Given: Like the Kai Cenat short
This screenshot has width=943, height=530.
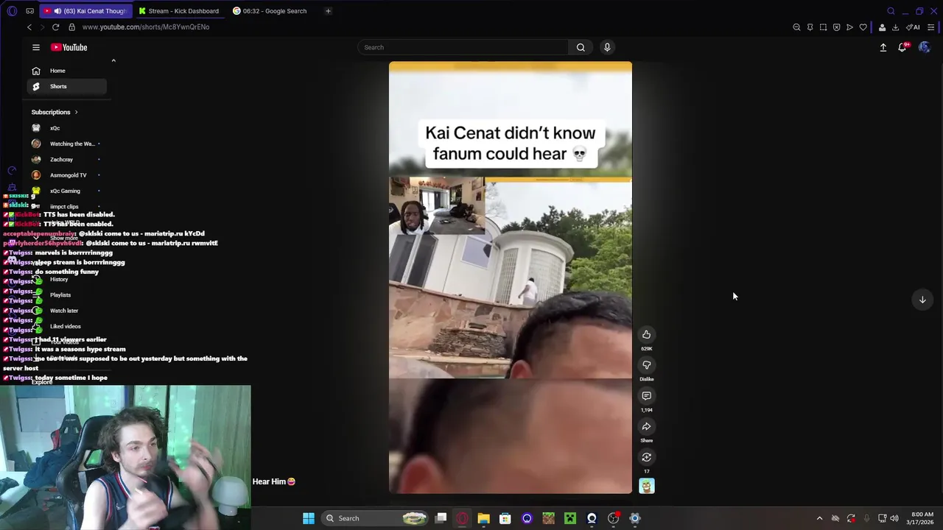Looking at the screenshot, I should 646,335.
